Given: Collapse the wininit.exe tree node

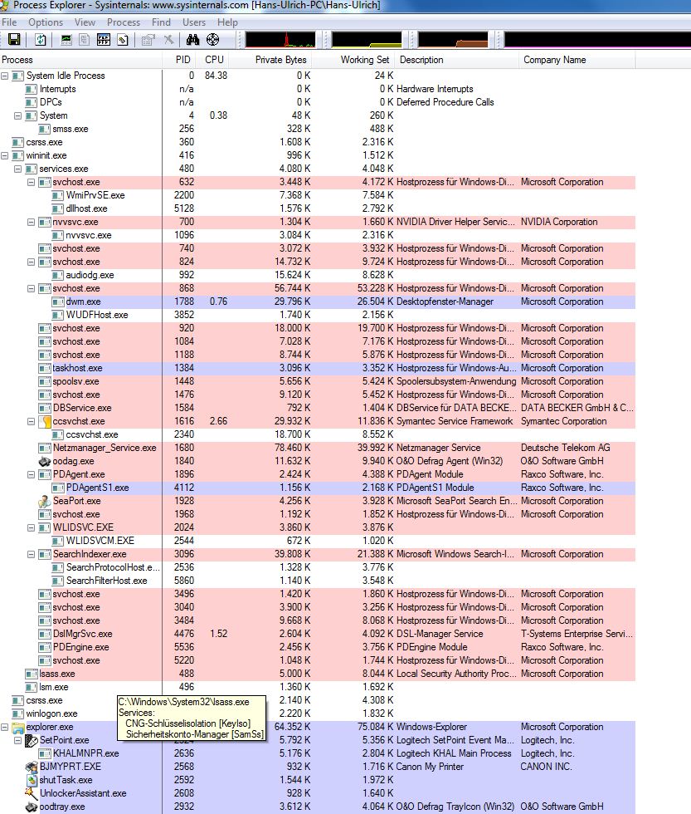Looking at the screenshot, I should [5, 155].
